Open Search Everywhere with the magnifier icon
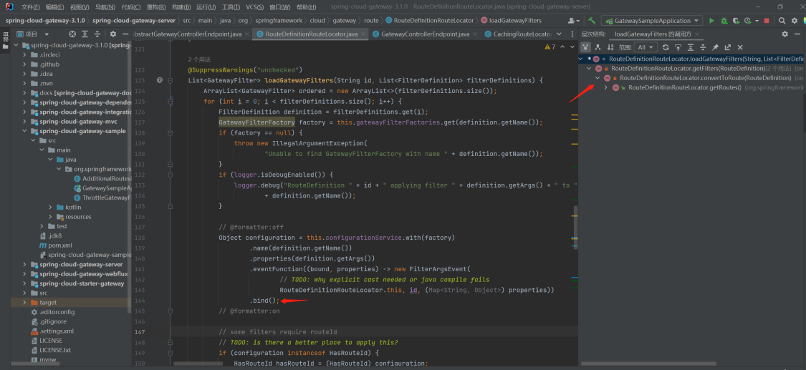This screenshot has height=370, width=806. pyautogui.click(x=782, y=21)
